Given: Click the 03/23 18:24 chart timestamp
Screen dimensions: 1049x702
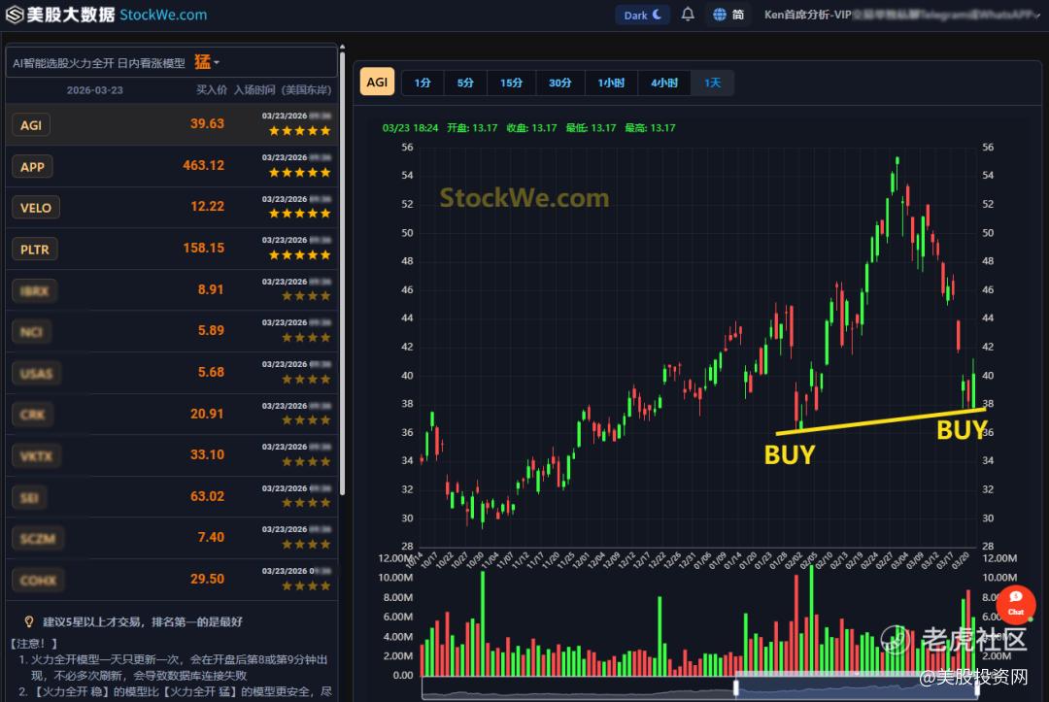Looking at the screenshot, I should [x=410, y=128].
